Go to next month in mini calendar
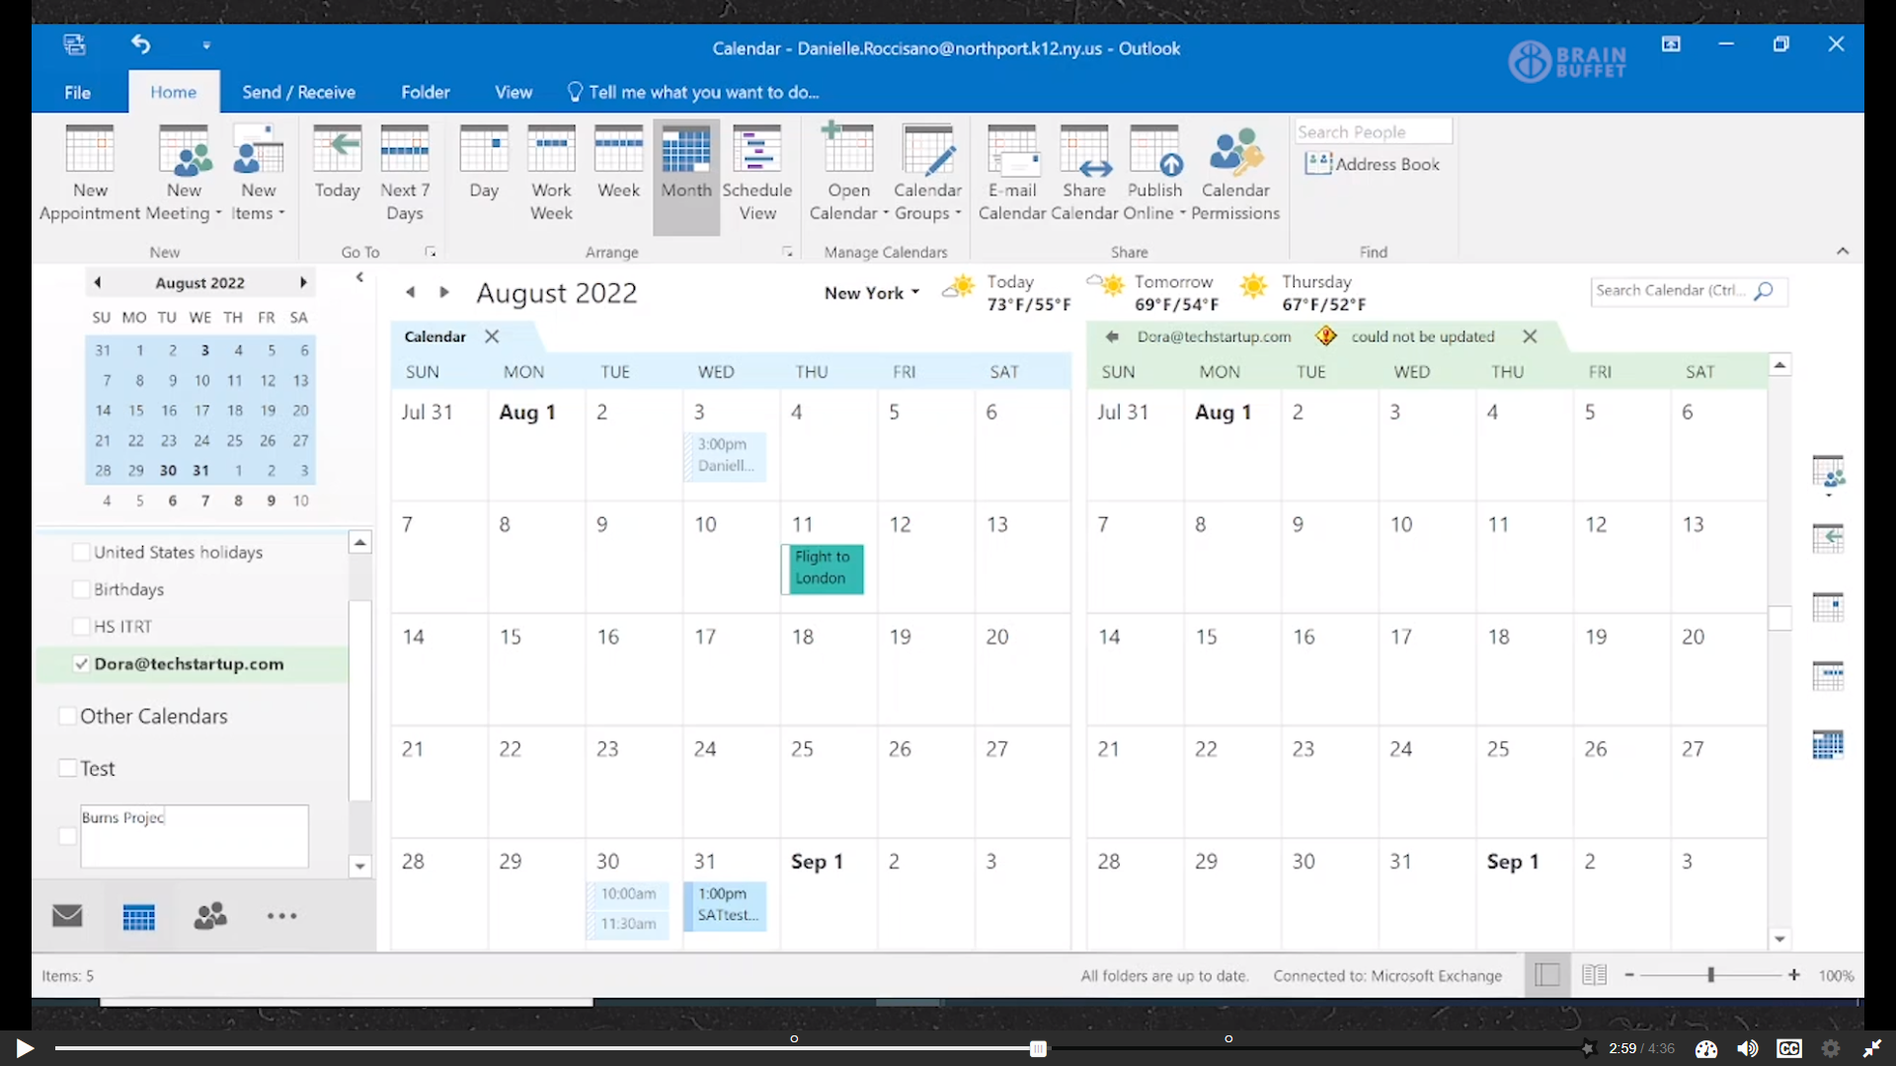Viewport: 1896px width, 1066px height. (303, 282)
